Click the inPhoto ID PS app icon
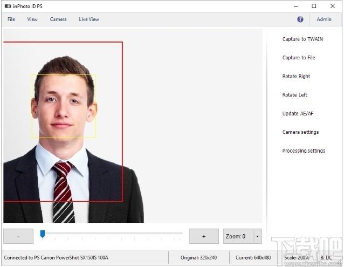344x267 pixels. [x=8, y=6]
